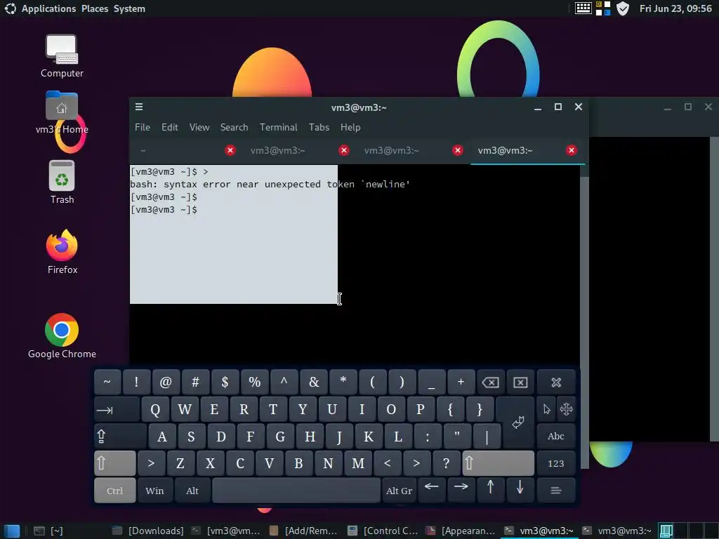Tap the Enter key on virtual keyboard
This screenshot has width=719, height=539.
pyautogui.click(x=517, y=422)
